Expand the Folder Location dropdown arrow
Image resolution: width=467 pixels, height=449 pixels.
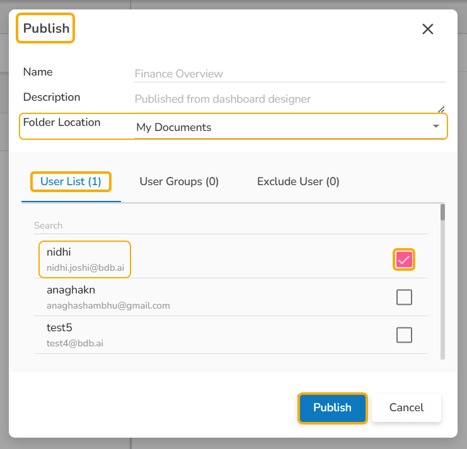tap(436, 127)
